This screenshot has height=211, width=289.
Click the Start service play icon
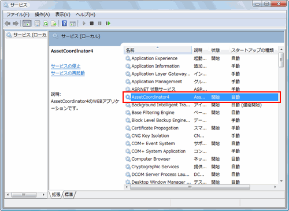84,24
